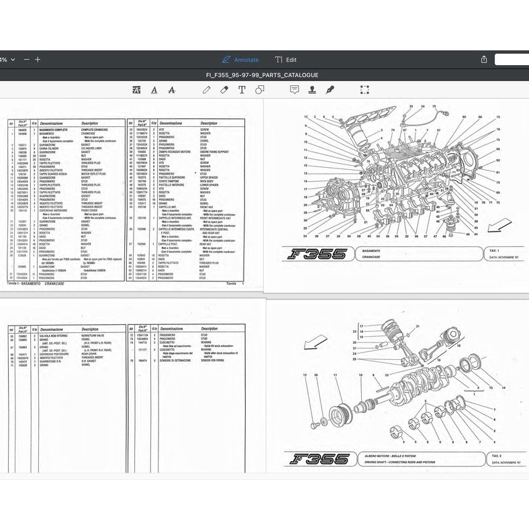Click the Tav. 1 crankcase diagram page

point(397,195)
